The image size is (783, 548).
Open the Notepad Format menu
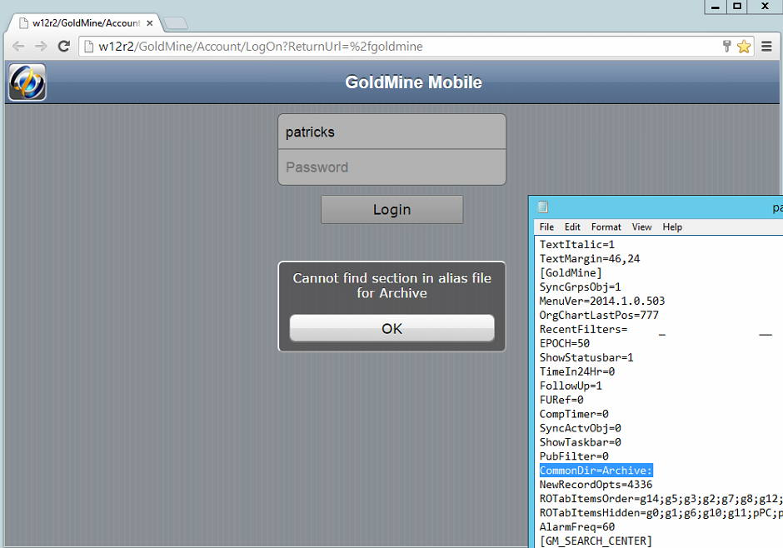coord(606,227)
